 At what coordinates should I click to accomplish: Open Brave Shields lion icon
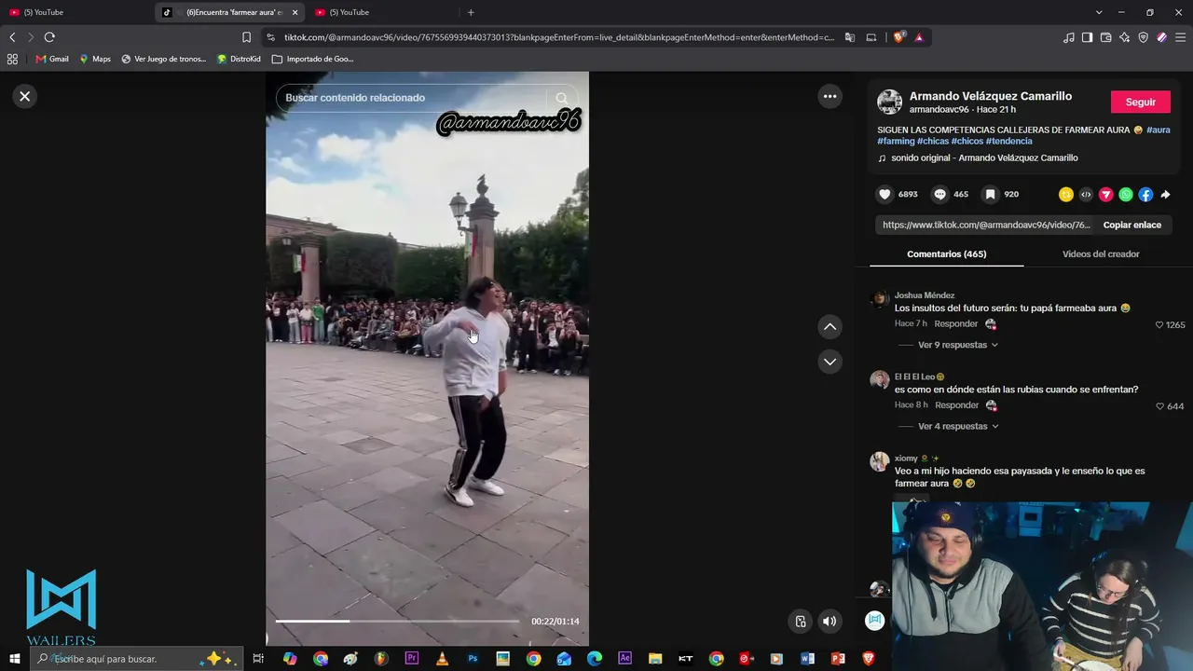point(898,37)
